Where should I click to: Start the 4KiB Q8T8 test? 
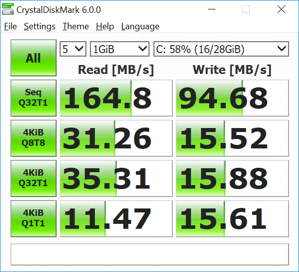(x=34, y=138)
